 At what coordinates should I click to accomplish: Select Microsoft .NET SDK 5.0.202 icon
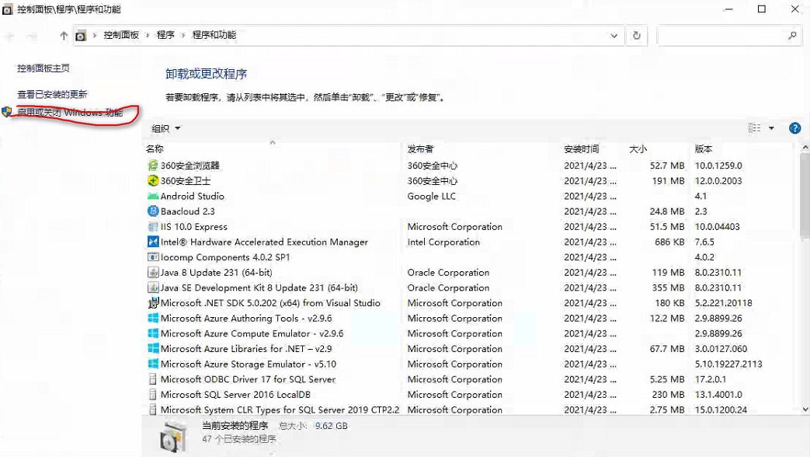click(x=153, y=303)
